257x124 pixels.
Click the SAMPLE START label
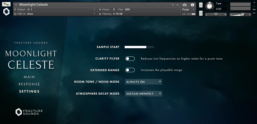click(x=108, y=47)
